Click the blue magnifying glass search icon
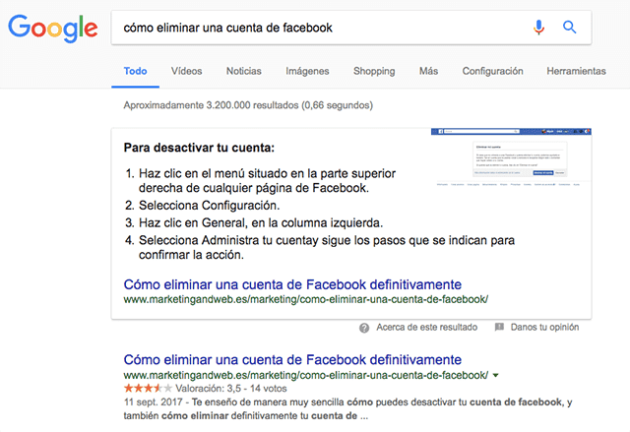 click(569, 28)
